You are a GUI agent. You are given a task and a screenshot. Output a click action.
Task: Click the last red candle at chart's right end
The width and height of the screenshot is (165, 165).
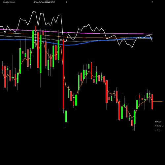152,102
